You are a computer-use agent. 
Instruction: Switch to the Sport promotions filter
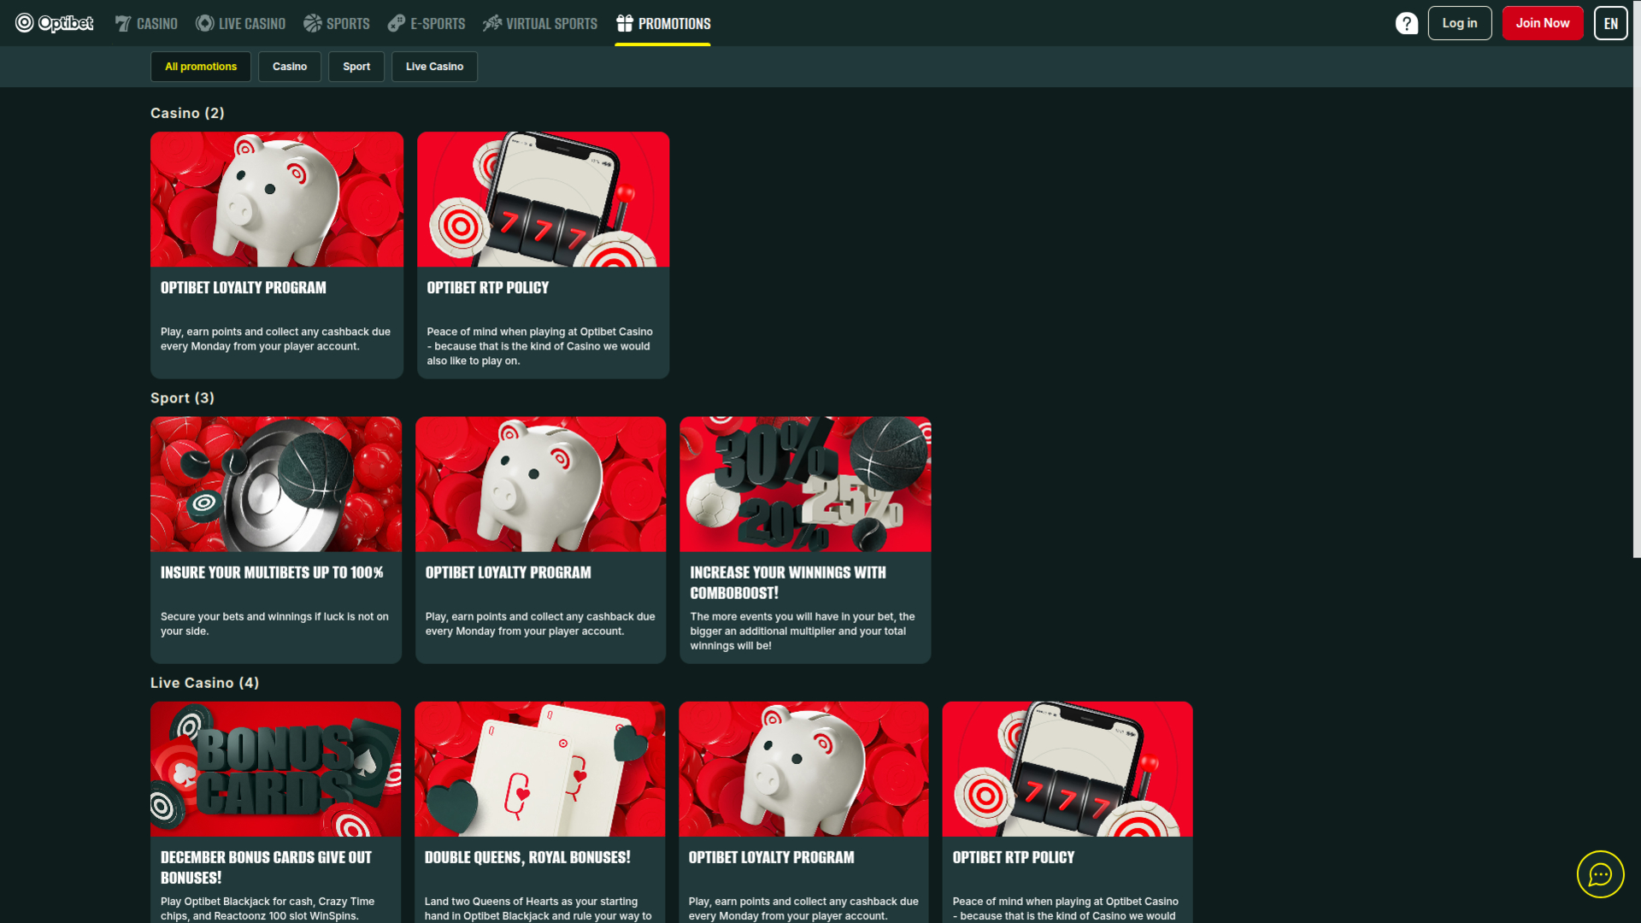pos(356,67)
